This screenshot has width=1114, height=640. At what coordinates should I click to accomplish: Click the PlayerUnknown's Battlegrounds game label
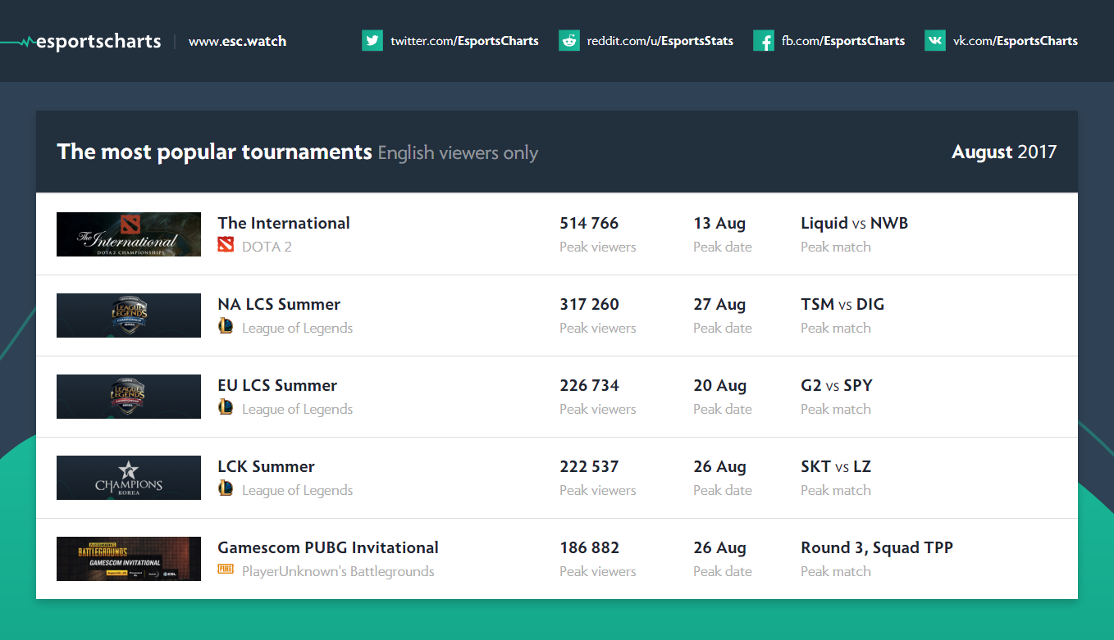(x=338, y=571)
